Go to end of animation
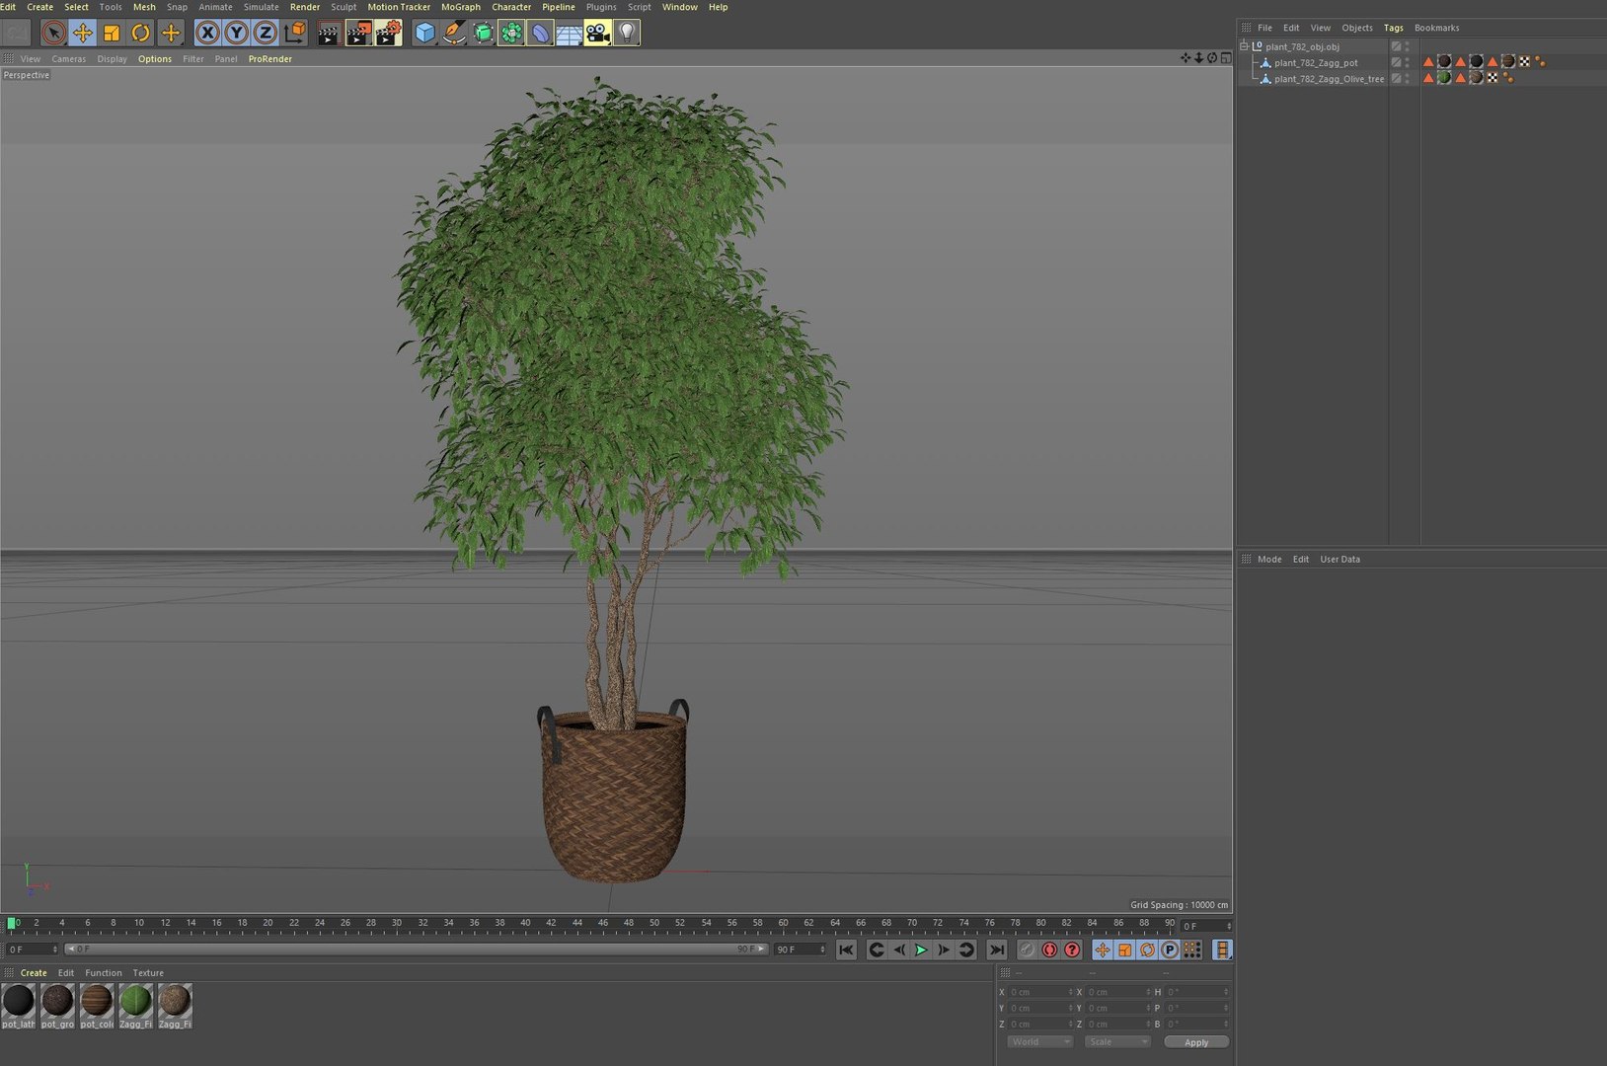The width and height of the screenshot is (1607, 1066). [x=997, y=950]
